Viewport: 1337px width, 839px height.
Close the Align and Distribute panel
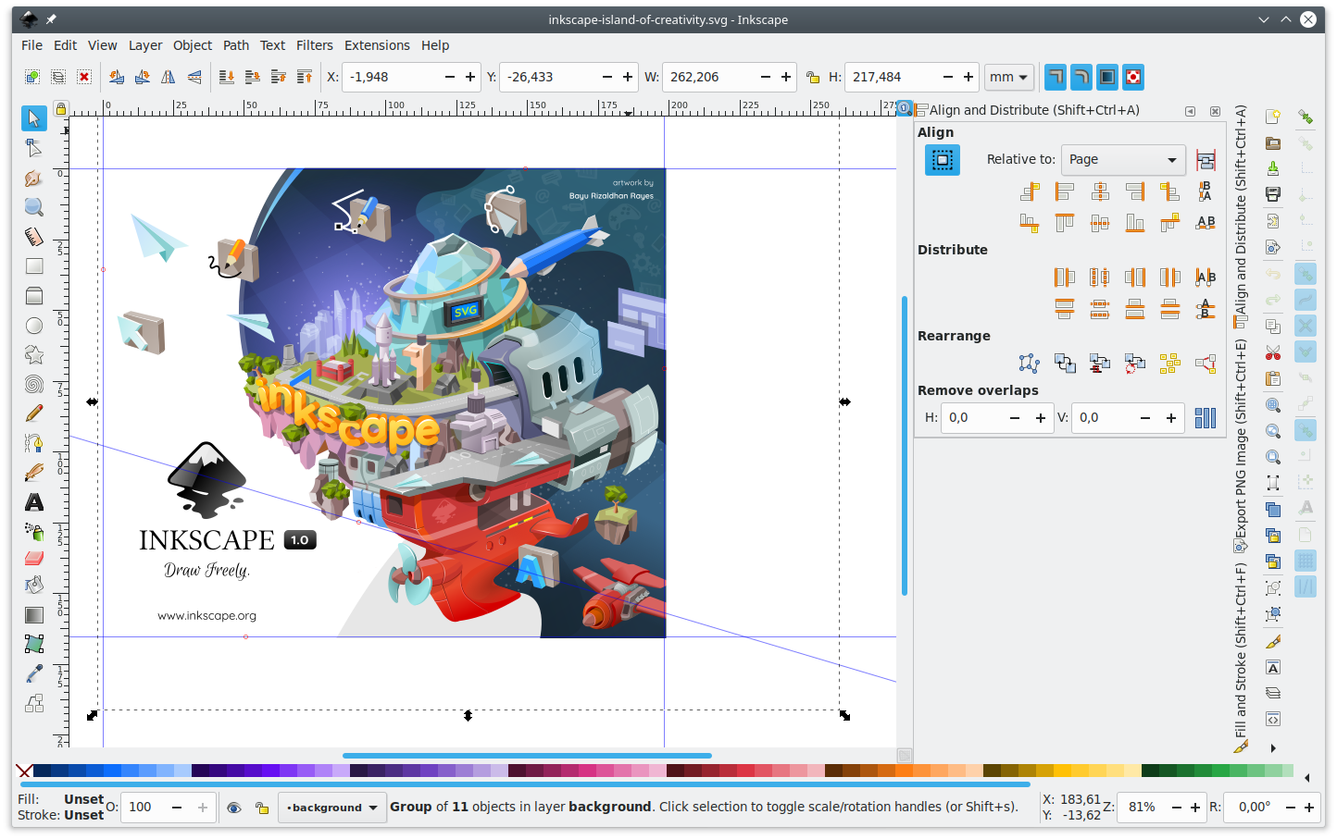(x=1215, y=110)
